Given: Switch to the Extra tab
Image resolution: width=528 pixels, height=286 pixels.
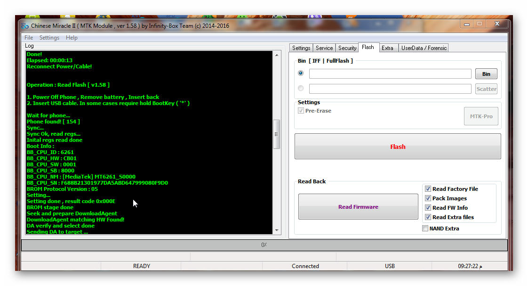Looking at the screenshot, I should point(387,48).
